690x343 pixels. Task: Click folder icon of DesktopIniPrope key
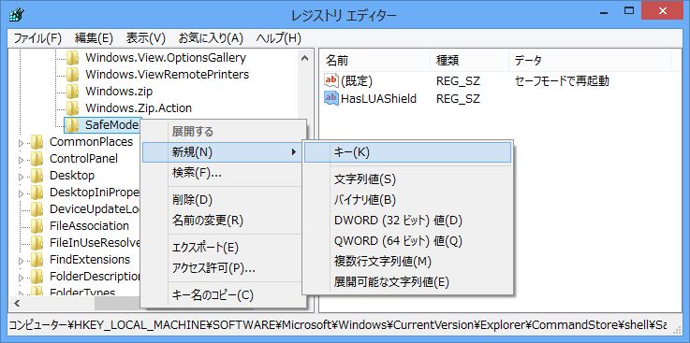(37, 193)
